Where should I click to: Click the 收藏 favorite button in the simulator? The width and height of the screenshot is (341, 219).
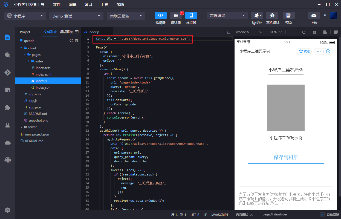304,51
